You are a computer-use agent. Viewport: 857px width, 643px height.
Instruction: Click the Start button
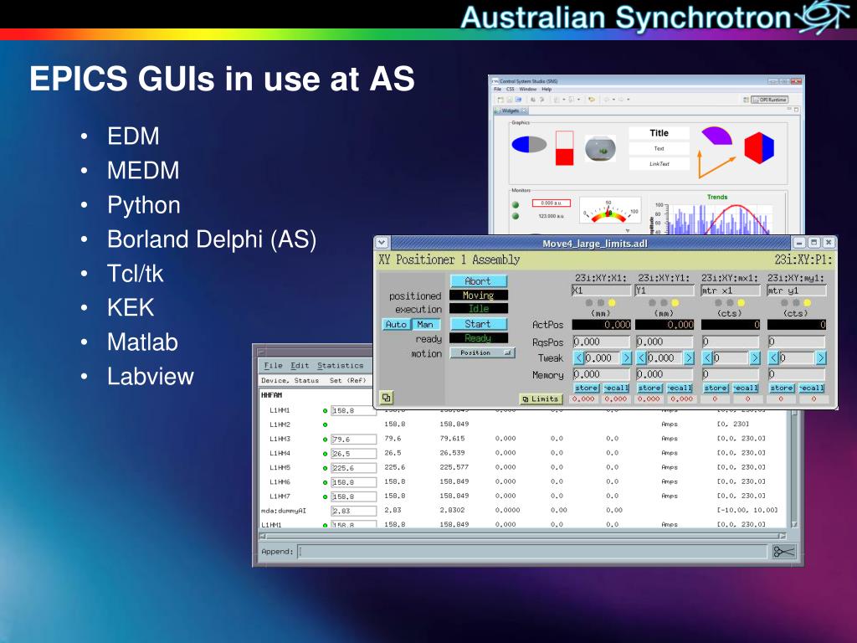[x=478, y=324]
